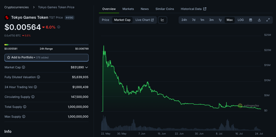Click the $25M y-axis label
276x137 pixels.
pos(267,35)
